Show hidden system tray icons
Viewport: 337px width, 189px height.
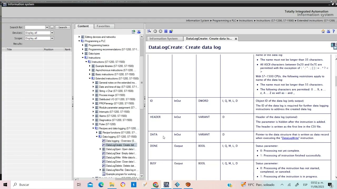pyautogui.click(x=282, y=185)
